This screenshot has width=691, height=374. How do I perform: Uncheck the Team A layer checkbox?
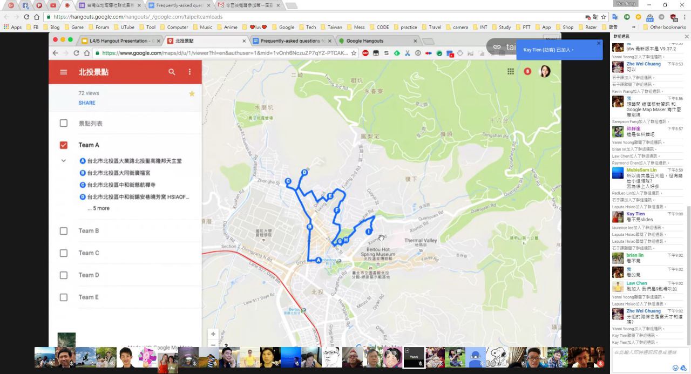pos(64,145)
